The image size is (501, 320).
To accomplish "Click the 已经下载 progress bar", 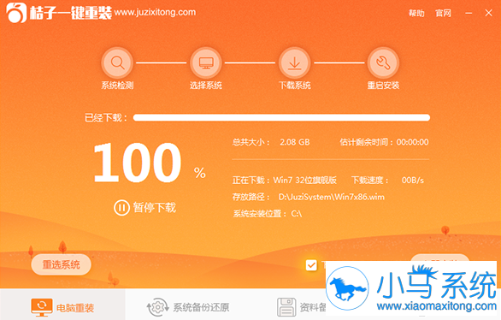I will click(281, 117).
